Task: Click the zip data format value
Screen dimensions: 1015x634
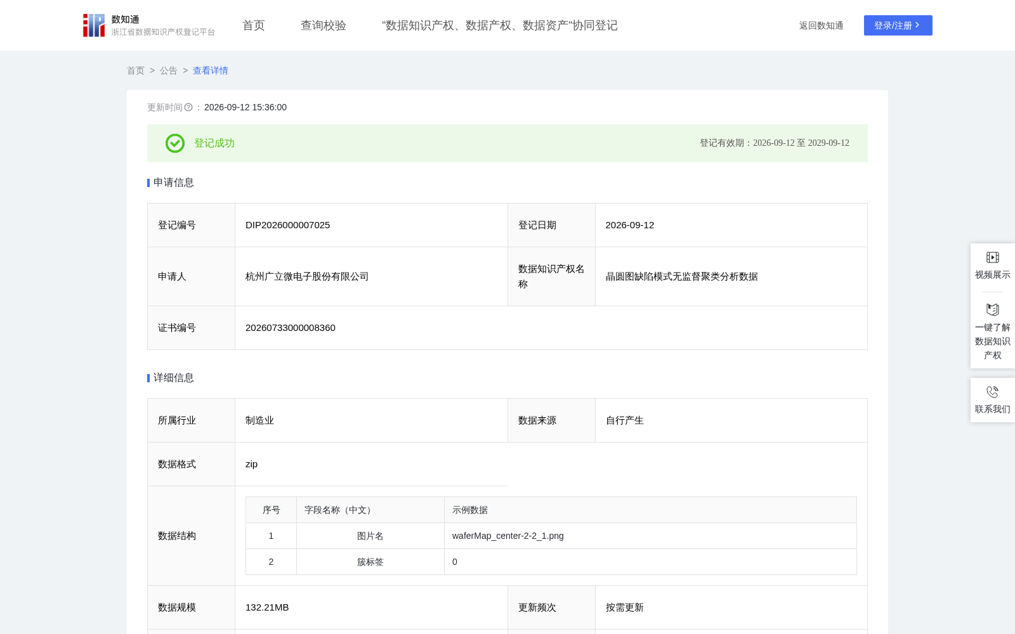Action: click(x=252, y=464)
